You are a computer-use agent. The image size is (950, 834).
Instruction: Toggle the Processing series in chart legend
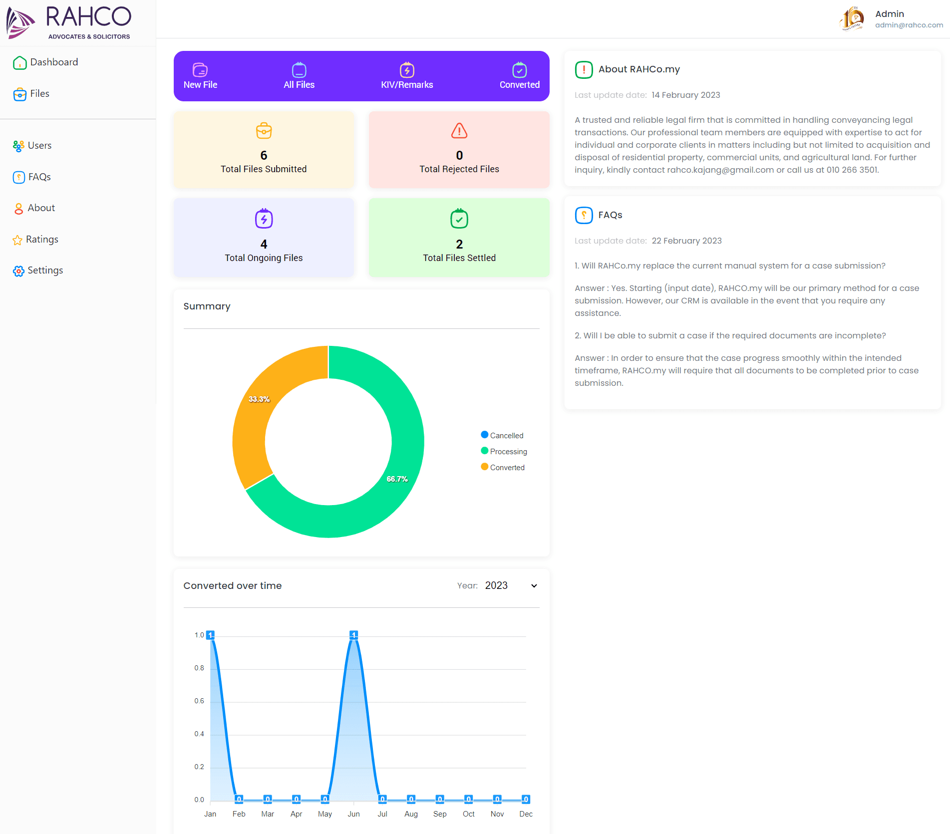pyautogui.click(x=504, y=451)
